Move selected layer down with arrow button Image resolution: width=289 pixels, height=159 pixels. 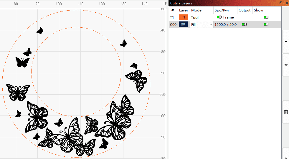(x=286, y=65)
